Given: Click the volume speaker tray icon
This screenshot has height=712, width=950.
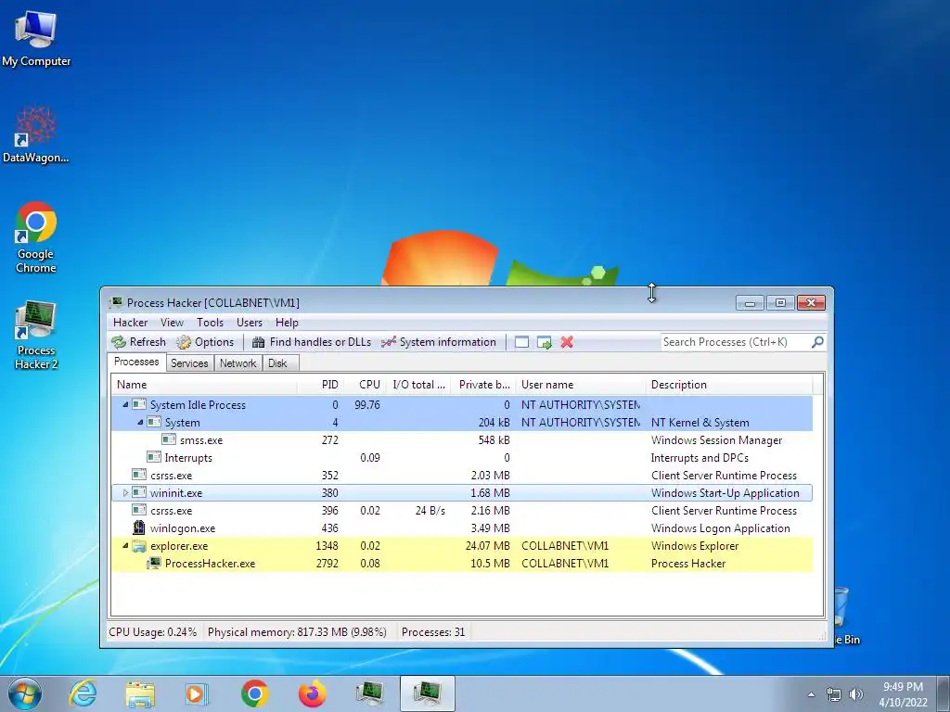Looking at the screenshot, I should click(856, 694).
